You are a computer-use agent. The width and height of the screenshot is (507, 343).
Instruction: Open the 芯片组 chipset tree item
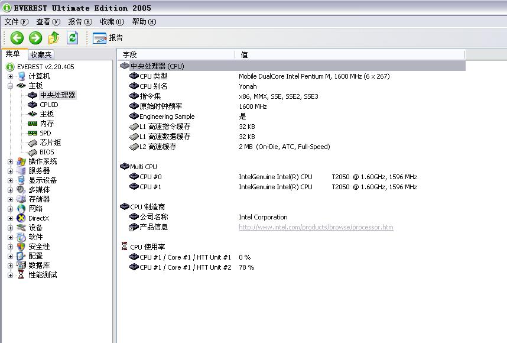pos(50,143)
